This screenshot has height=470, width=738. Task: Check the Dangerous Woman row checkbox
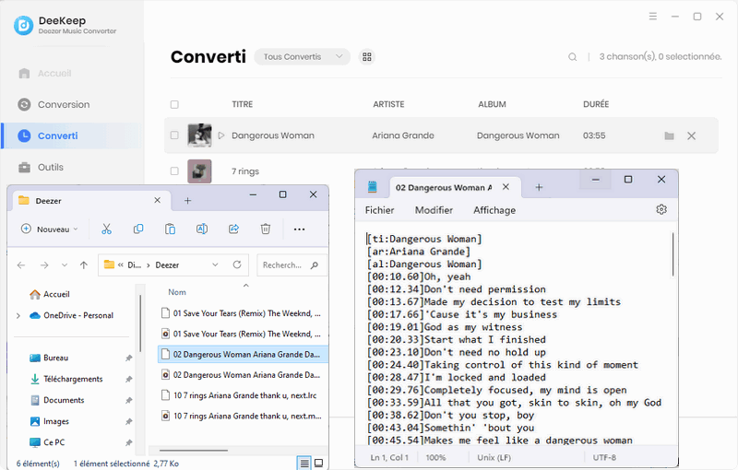pyautogui.click(x=174, y=136)
